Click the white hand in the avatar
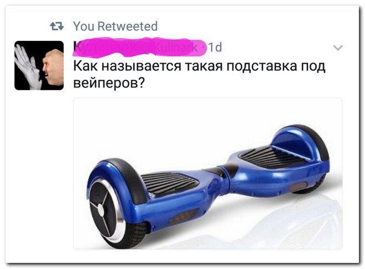Screen dimensions: 365x269 (x=27, y=68)
